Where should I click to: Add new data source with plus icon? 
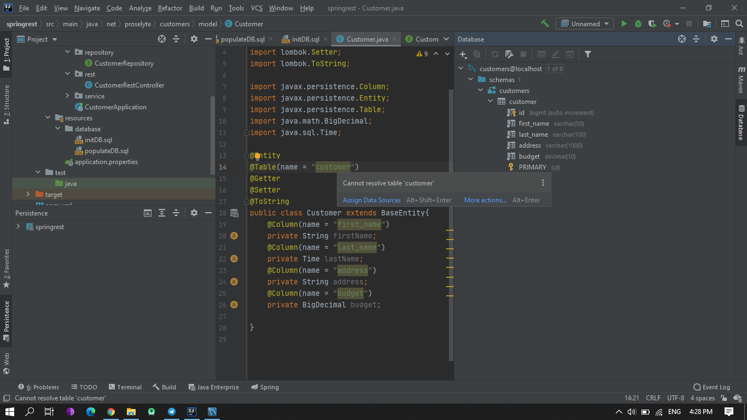pyautogui.click(x=463, y=54)
